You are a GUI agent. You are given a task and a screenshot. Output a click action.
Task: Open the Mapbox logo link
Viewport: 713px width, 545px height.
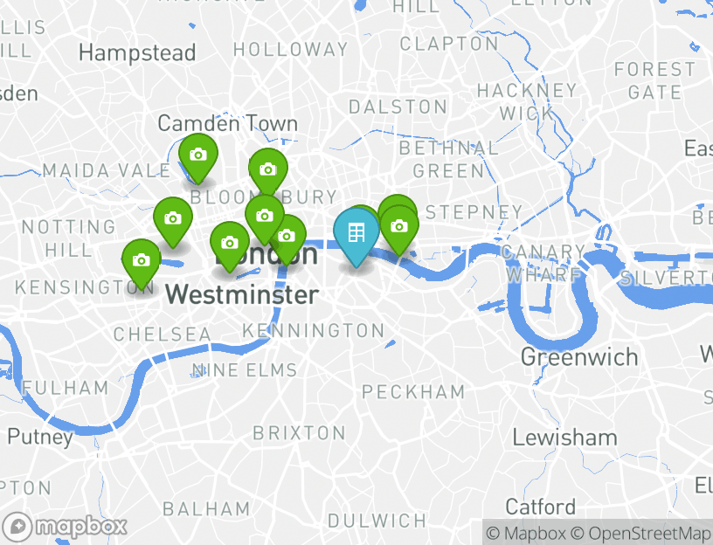click(63, 528)
